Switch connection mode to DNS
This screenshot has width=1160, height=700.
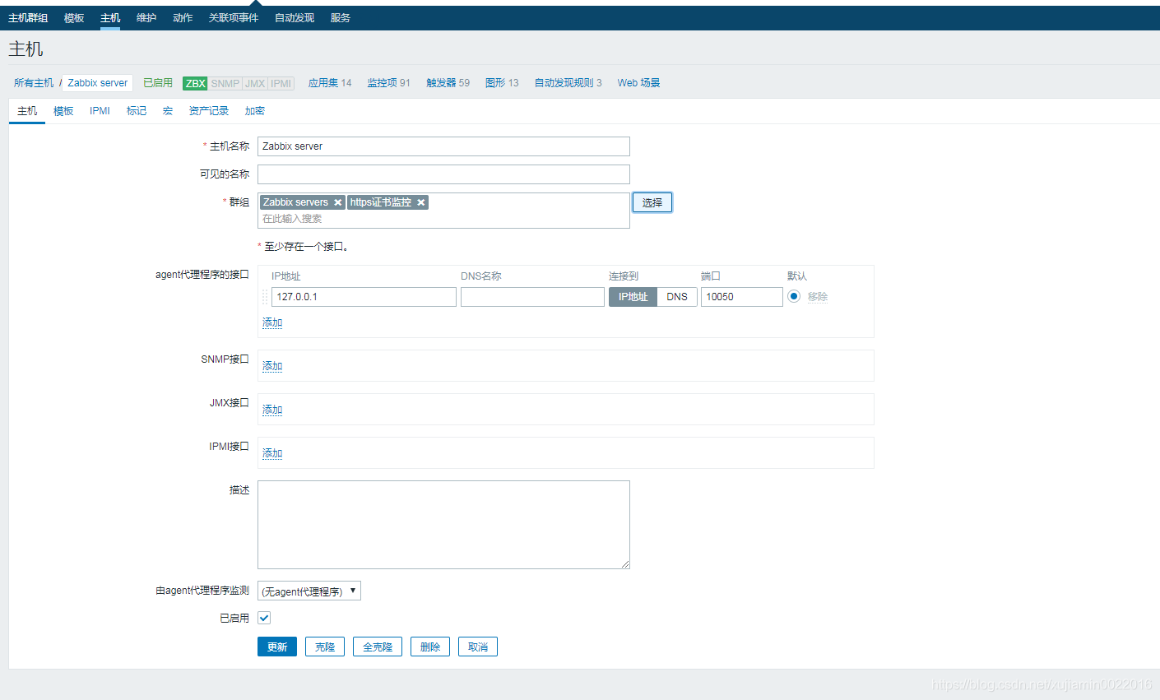coord(677,297)
